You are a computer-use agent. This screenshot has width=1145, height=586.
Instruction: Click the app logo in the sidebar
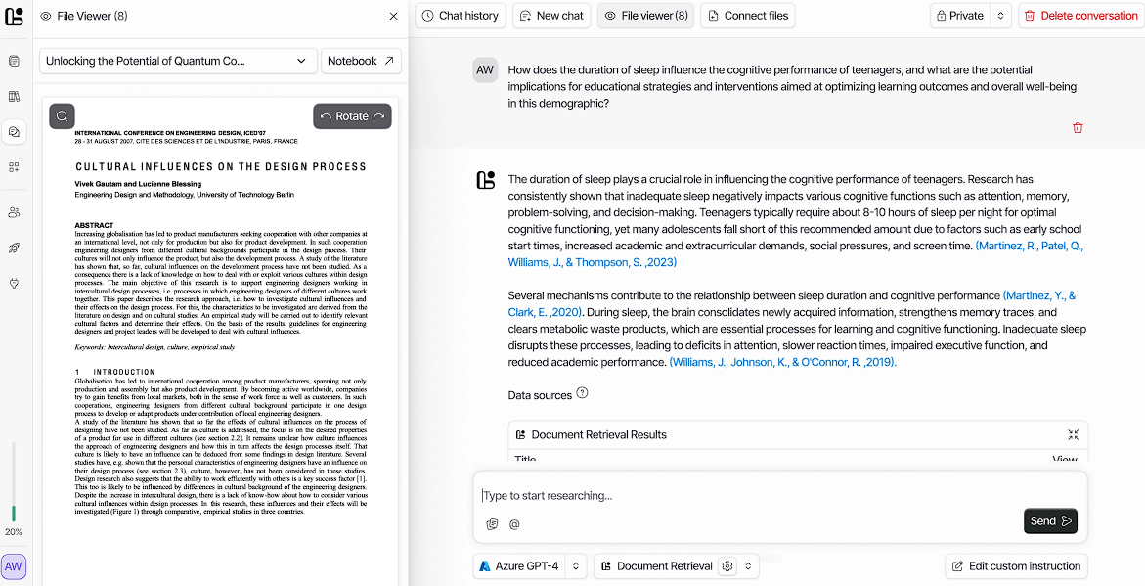tap(14, 16)
